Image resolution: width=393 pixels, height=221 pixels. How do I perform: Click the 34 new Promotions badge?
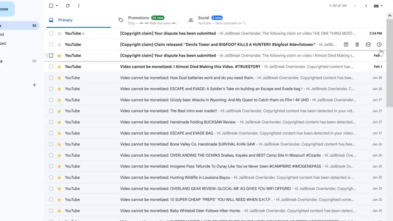click(158, 18)
